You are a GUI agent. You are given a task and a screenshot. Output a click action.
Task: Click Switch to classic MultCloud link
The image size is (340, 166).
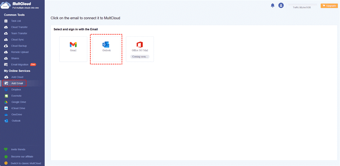[25, 163]
